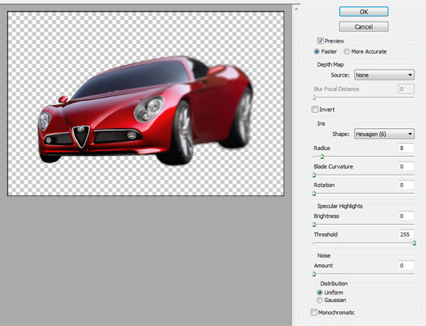Open the Iris Shape dropdown
The image size is (426, 326).
(x=384, y=134)
